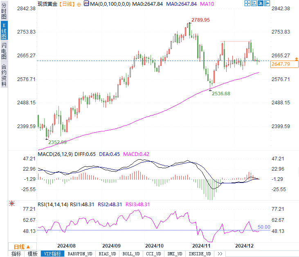Click the pink horizontal resistance line

coord(234,41)
